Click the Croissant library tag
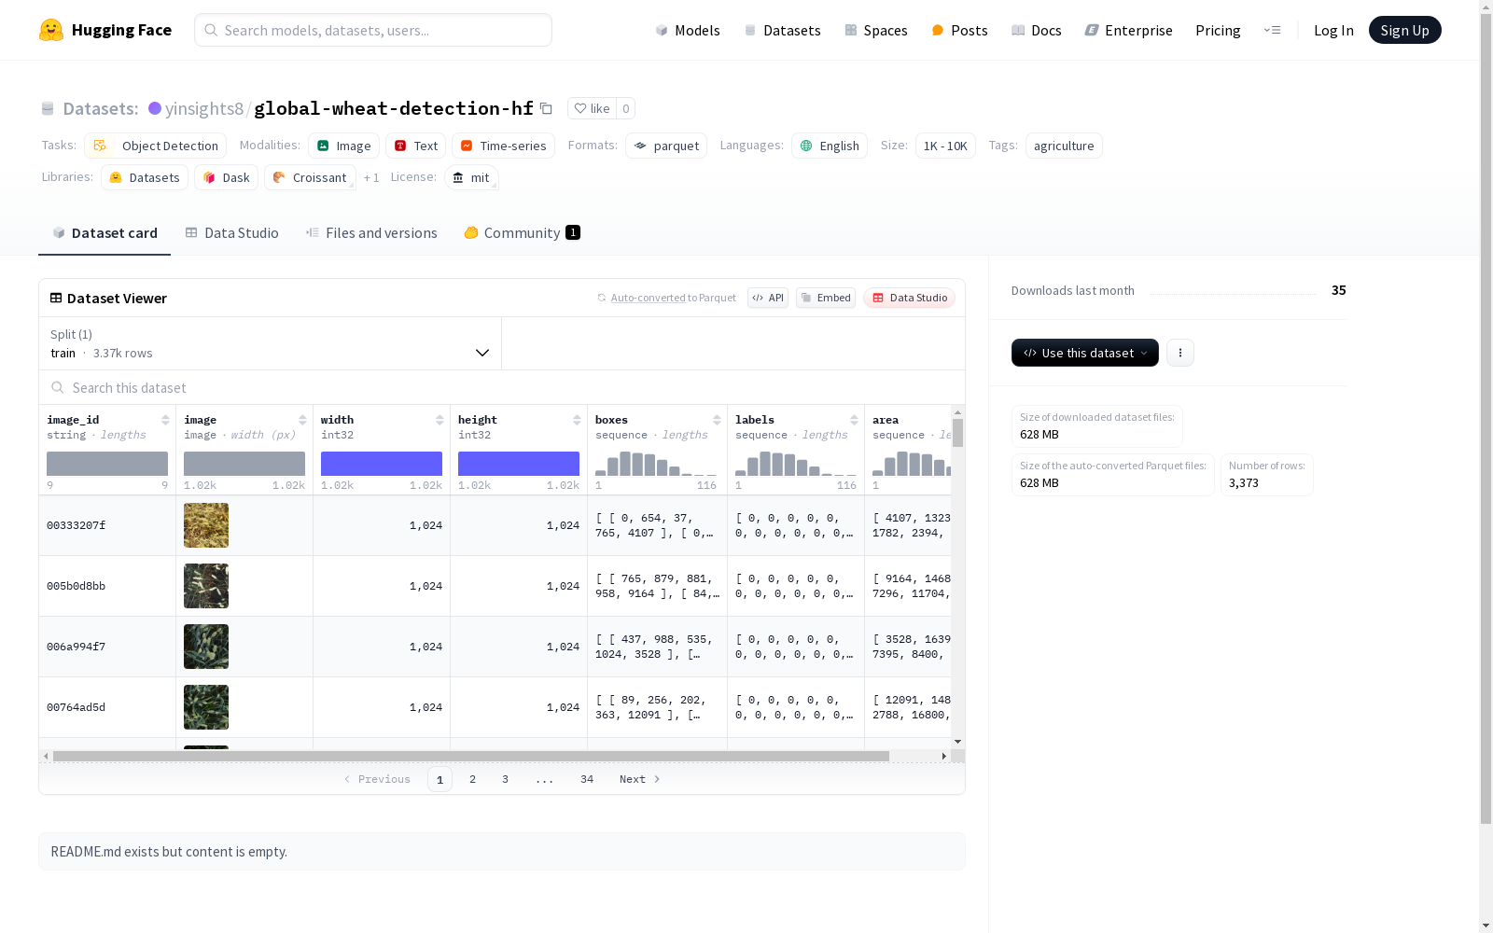The width and height of the screenshot is (1493, 933). [310, 177]
